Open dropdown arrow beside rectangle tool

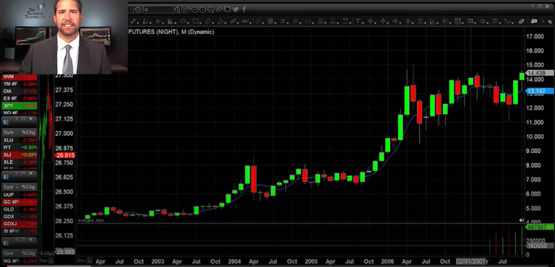tap(201, 22)
